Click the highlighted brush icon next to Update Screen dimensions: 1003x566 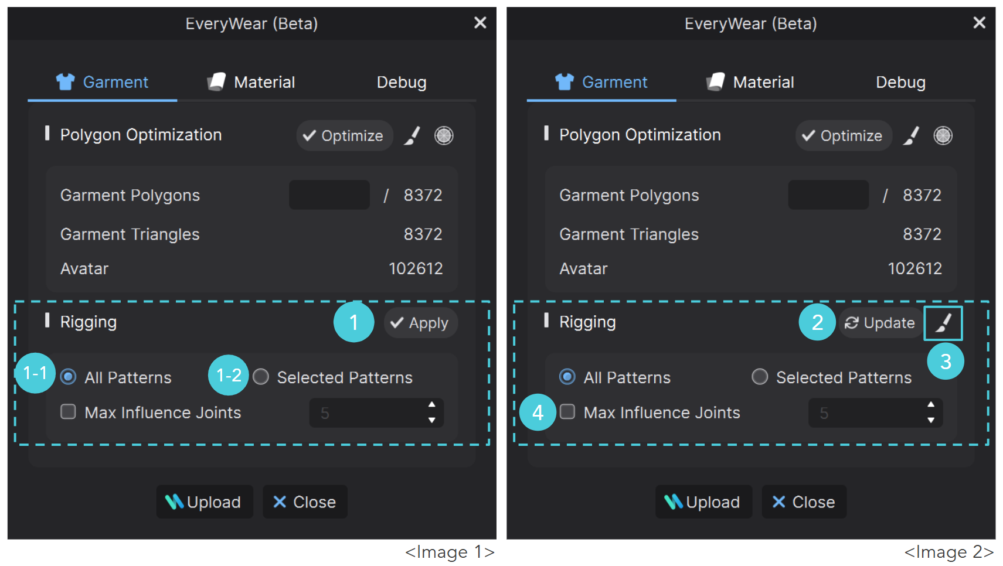point(943,323)
